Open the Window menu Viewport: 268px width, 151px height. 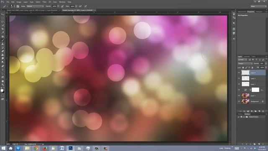click(62, 2)
